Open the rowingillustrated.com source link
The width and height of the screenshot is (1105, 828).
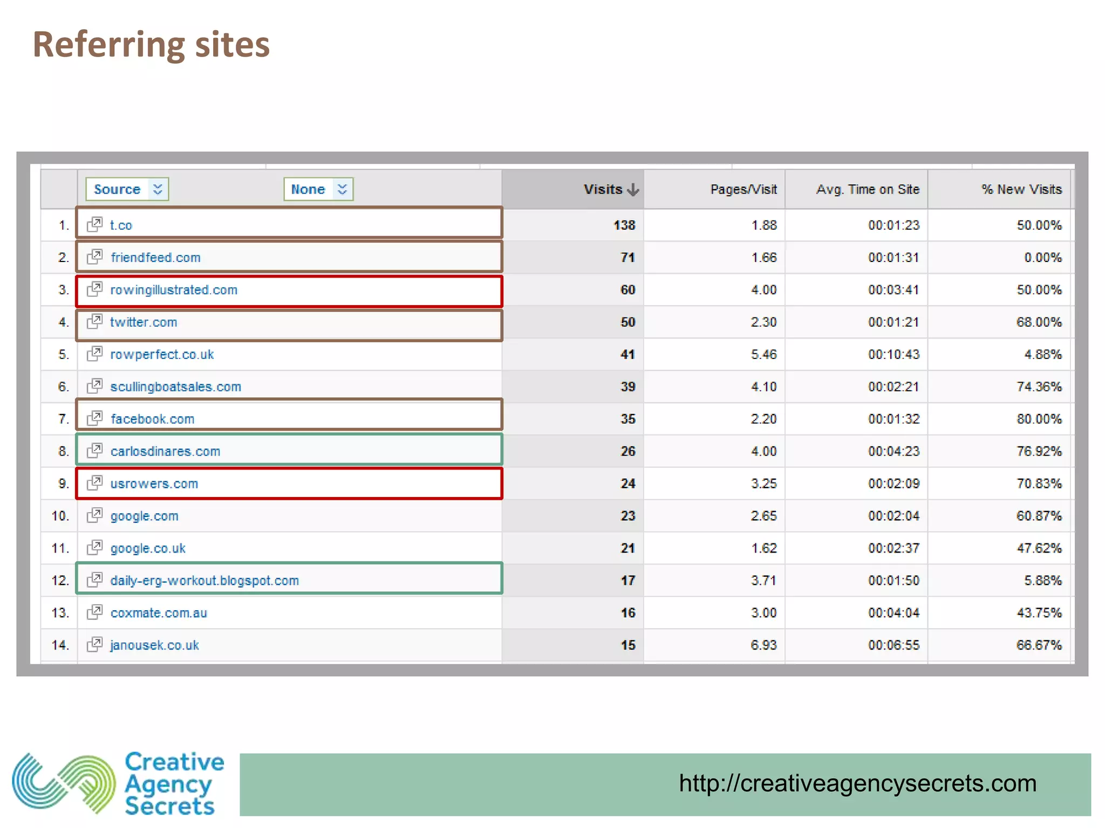pyautogui.click(x=174, y=290)
